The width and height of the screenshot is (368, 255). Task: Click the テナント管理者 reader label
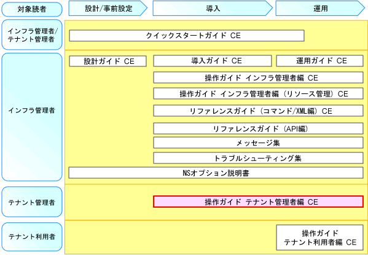pos(32,202)
